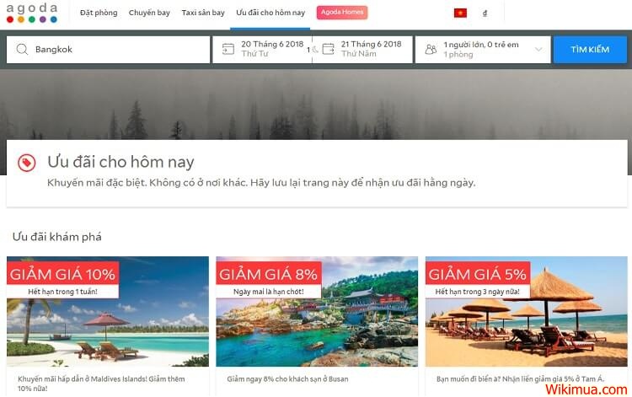Open the Maldives 10% discount image
This screenshot has width=632, height=397.
[x=108, y=312]
